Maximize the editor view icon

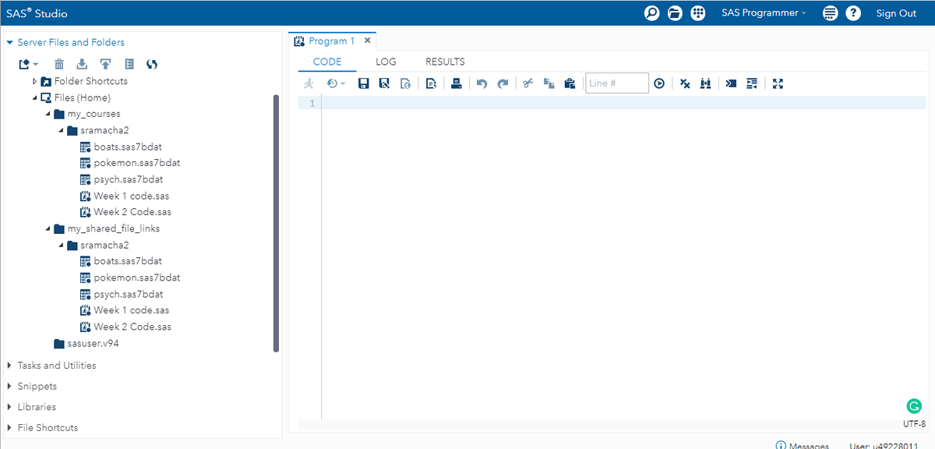[778, 83]
